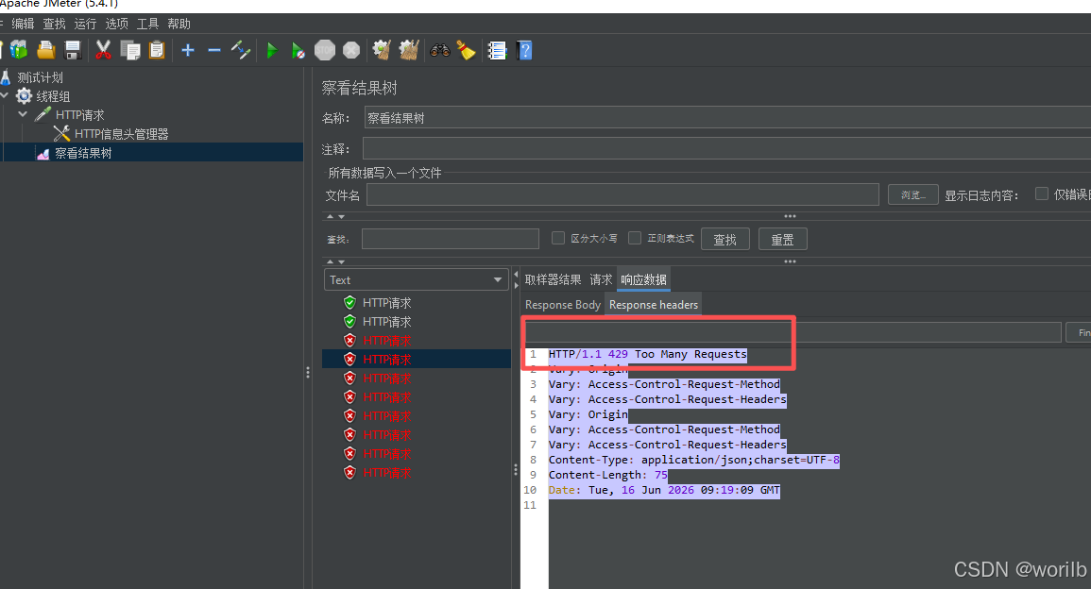This screenshot has height=589, width=1091.
Task: Collapse the 线程组 tree node
Action: click(5, 95)
